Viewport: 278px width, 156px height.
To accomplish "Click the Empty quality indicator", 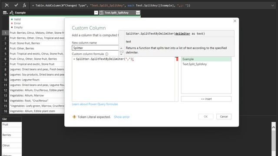I will pyautogui.click(x=17, y=27).
